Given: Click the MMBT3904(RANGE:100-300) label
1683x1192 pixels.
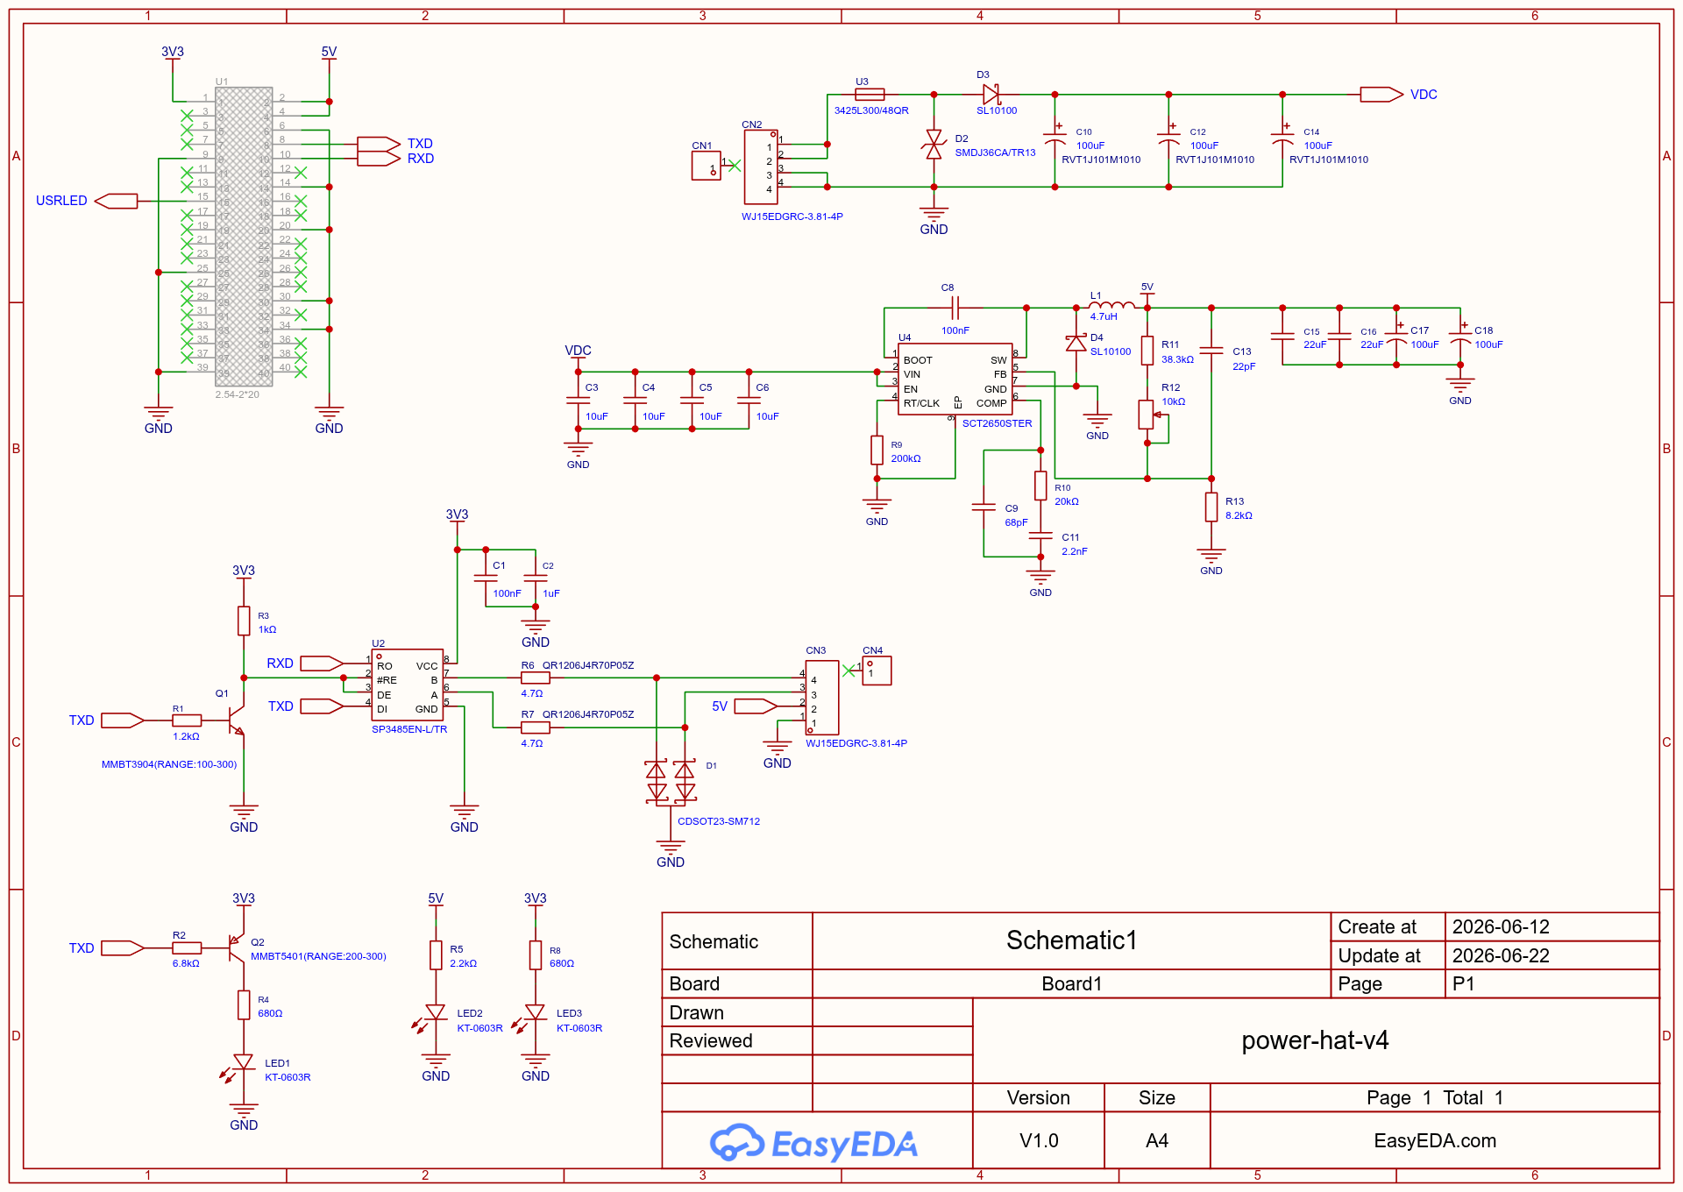Looking at the screenshot, I should [169, 764].
